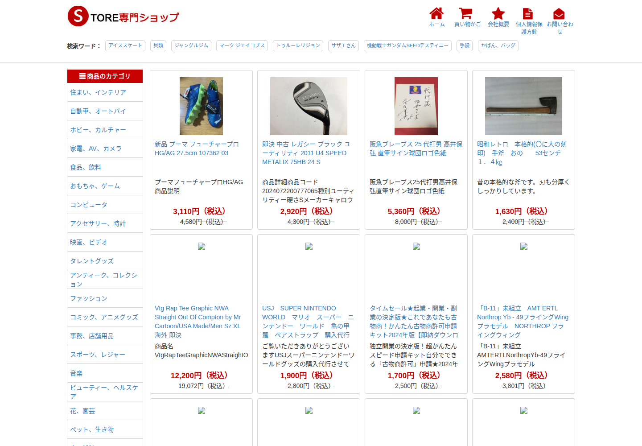Select the アイススケート search keyword tag
This screenshot has width=642, height=446.
[125, 45]
